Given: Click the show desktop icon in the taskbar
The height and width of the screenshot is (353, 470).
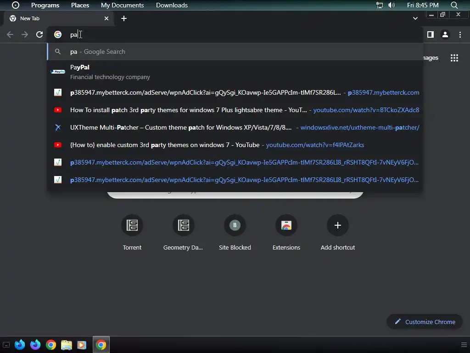Looking at the screenshot, I should 6,345.
